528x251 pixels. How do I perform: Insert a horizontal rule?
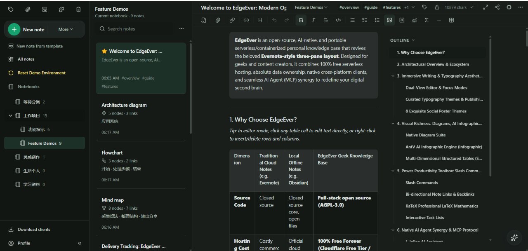pyautogui.click(x=438, y=20)
